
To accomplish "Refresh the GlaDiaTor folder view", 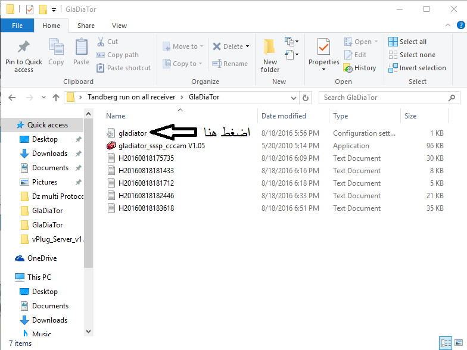I will coord(305,98).
